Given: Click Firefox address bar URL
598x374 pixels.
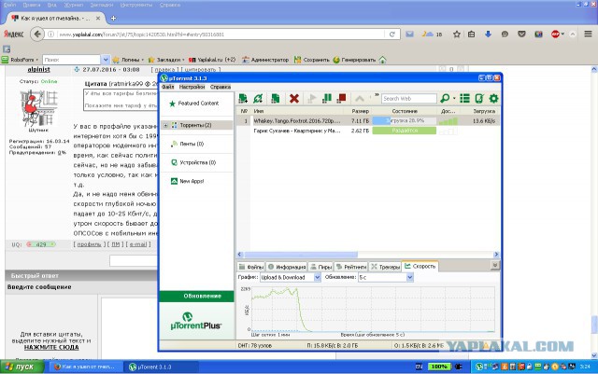Looking at the screenshot, I should pos(141,35).
